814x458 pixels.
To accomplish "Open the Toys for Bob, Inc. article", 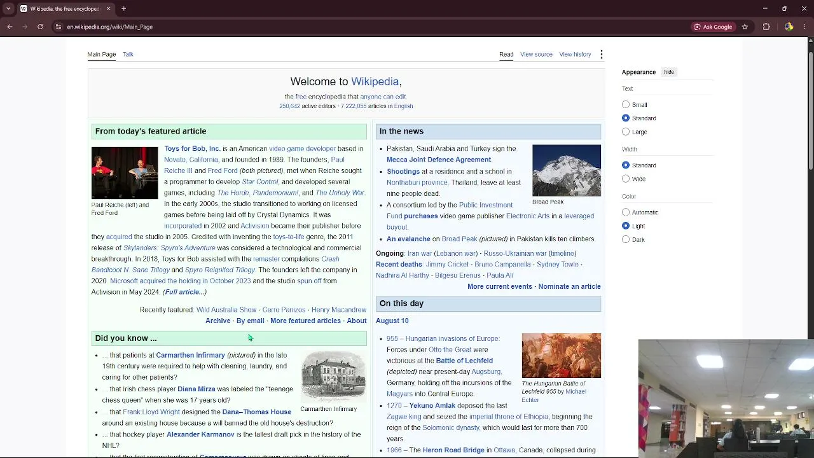I will (192, 149).
